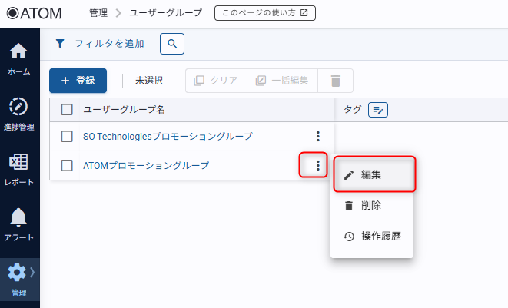Expand the sidebar chevron next to 管理
The height and width of the screenshot is (308, 508).
tap(32, 272)
